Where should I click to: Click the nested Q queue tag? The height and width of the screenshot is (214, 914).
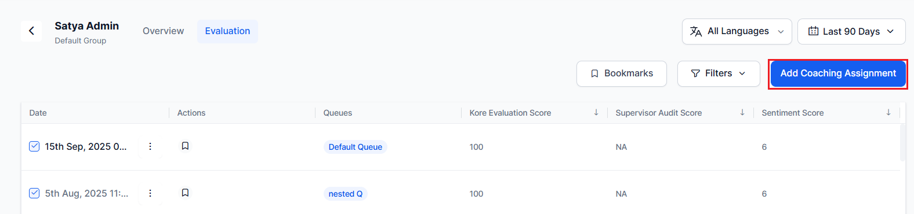pyautogui.click(x=346, y=194)
